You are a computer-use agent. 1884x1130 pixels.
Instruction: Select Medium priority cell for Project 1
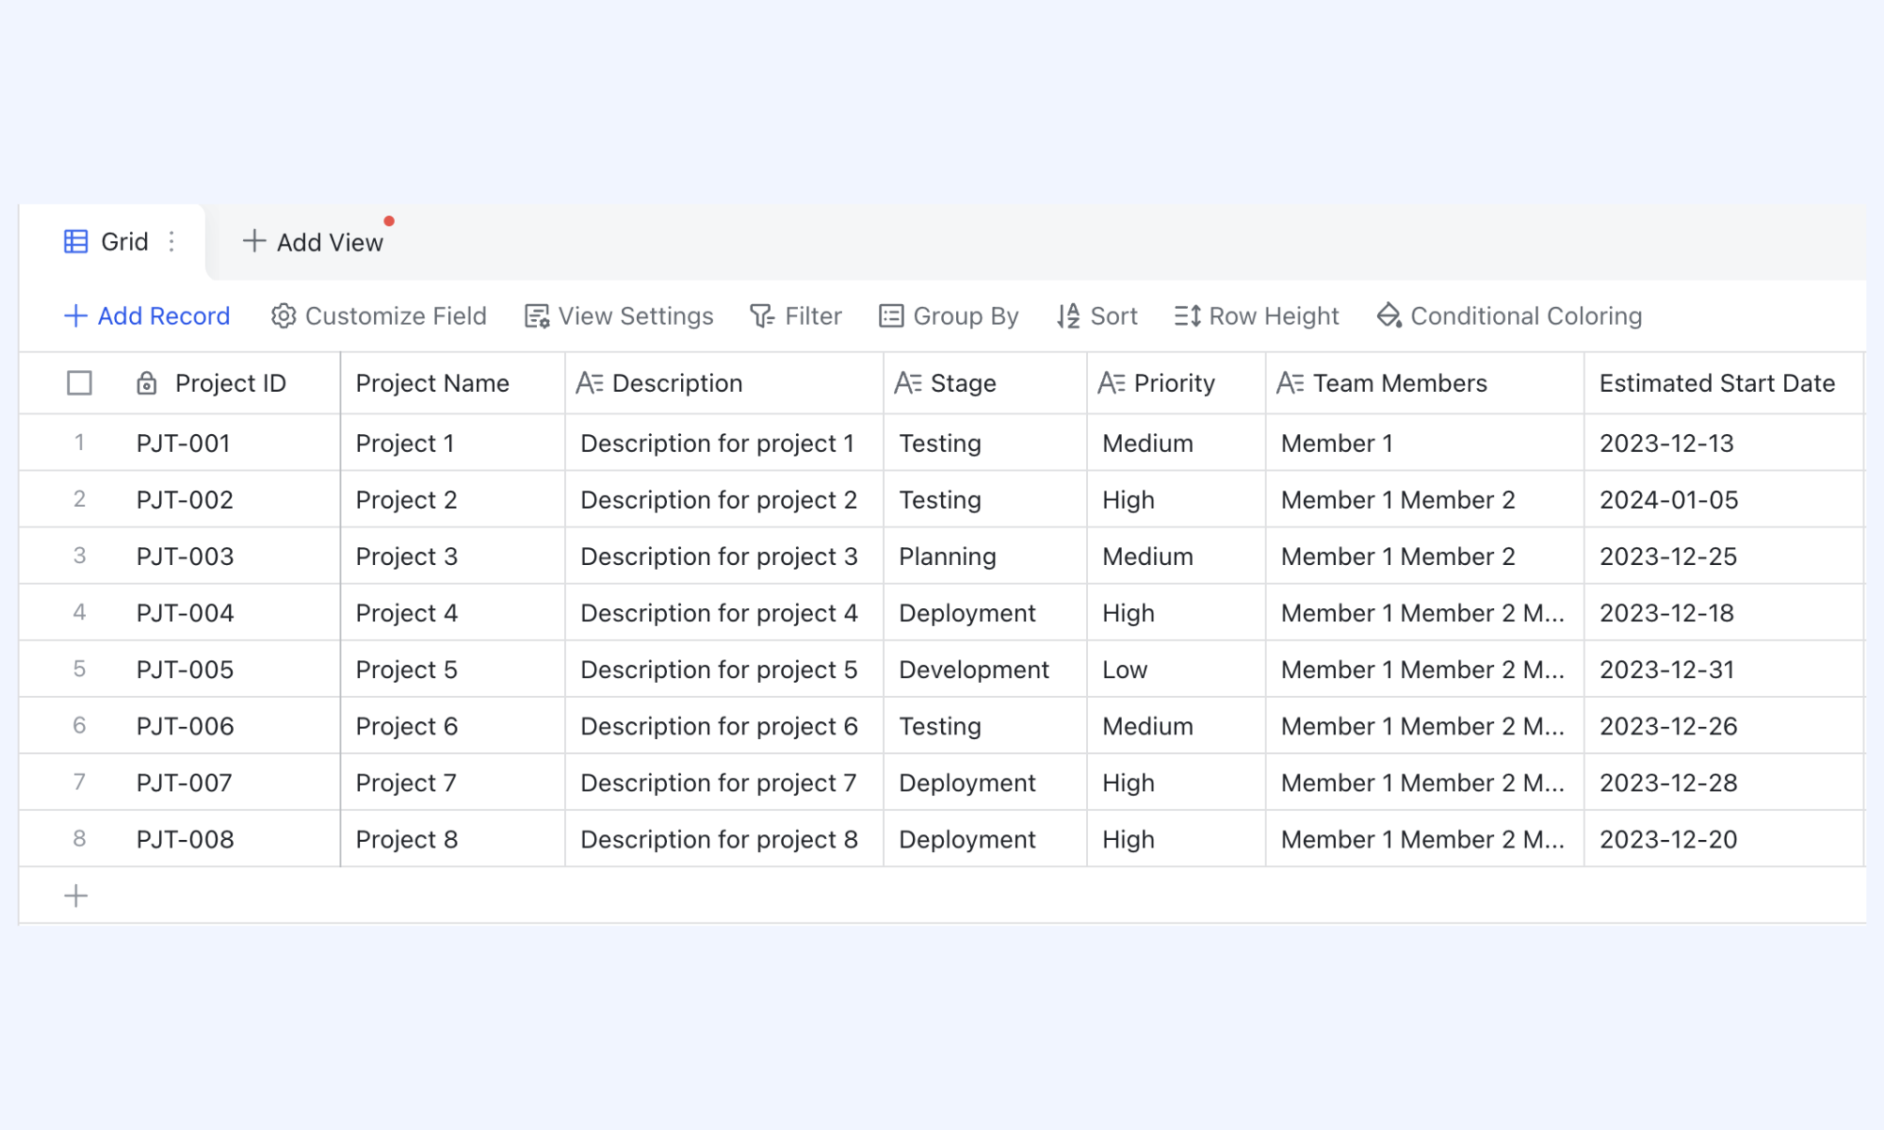click(1177, 443)
